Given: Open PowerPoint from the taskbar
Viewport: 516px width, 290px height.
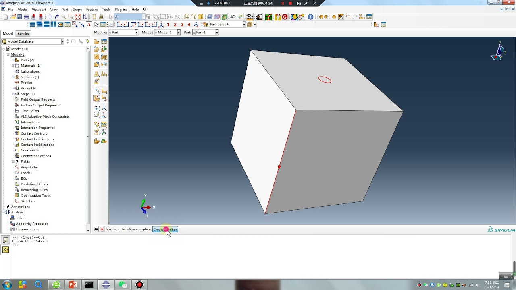Looking at the screenshot, I should 73,285.
